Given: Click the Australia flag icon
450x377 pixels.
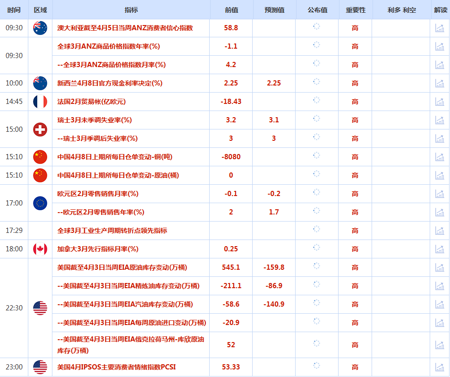Looking at the screenshot, I should pyautogui.click(x=40, y=28).
